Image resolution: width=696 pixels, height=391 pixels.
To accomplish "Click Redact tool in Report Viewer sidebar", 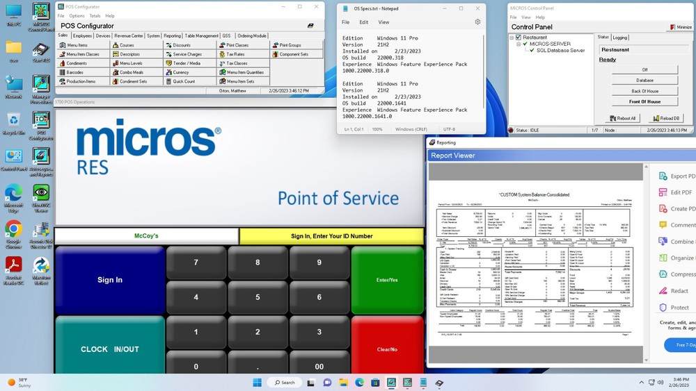I will (x=674, y=291).
